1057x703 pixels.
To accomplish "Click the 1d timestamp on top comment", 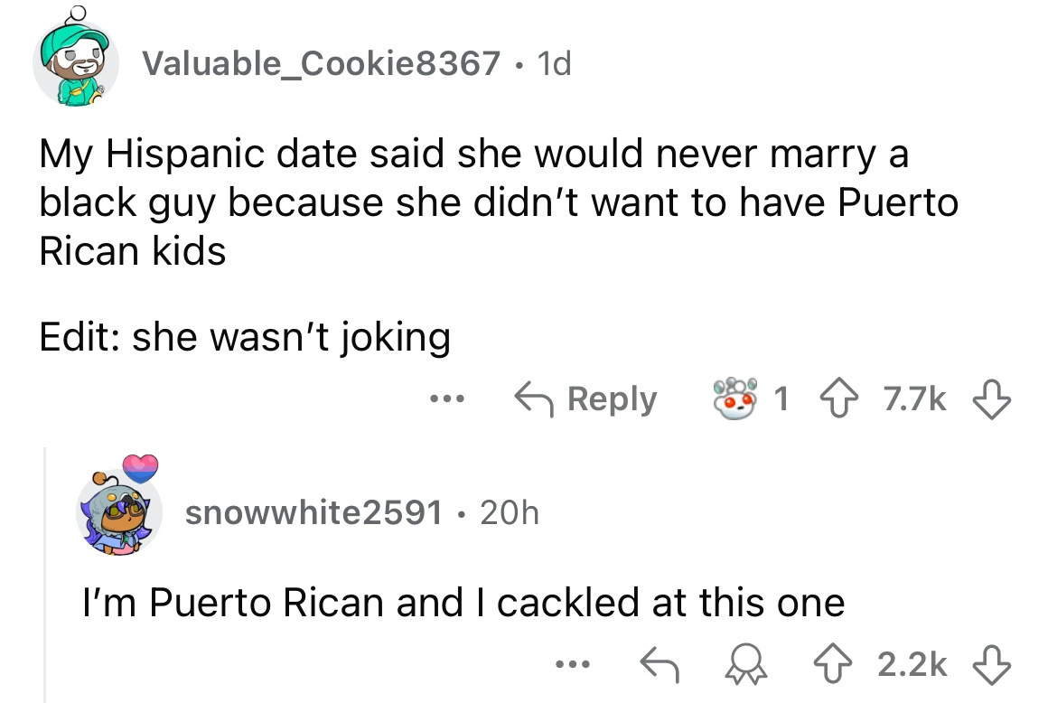I will click(553, 63).
